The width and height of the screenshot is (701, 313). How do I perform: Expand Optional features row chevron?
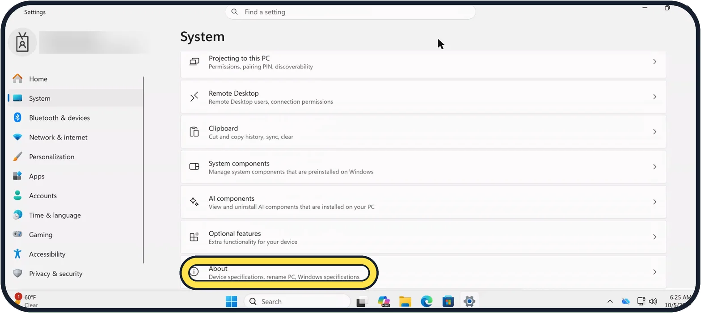pos(655,237)
